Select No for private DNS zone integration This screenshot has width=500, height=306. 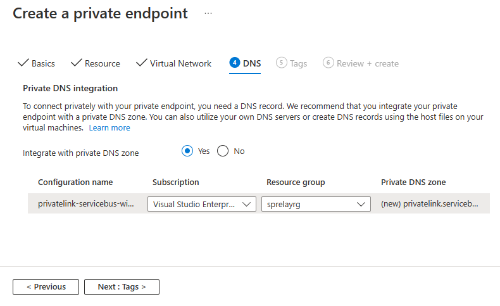223,151
